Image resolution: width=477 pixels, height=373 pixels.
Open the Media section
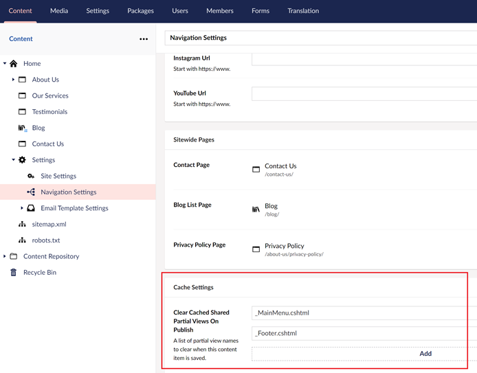59,11
